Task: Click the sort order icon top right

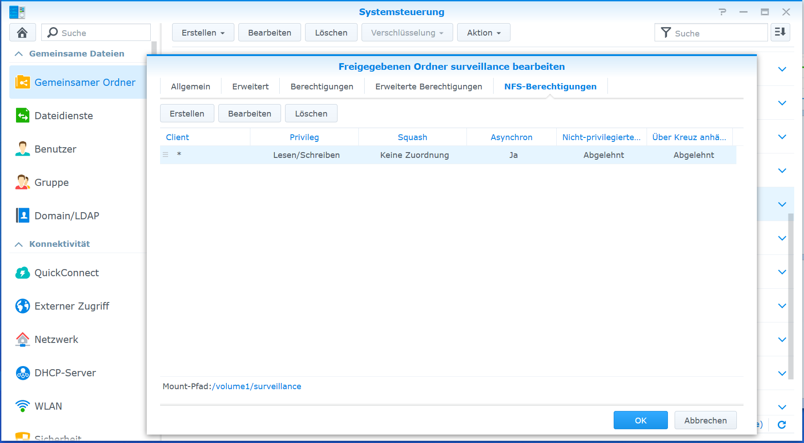Action: click(x=780, y=32)
